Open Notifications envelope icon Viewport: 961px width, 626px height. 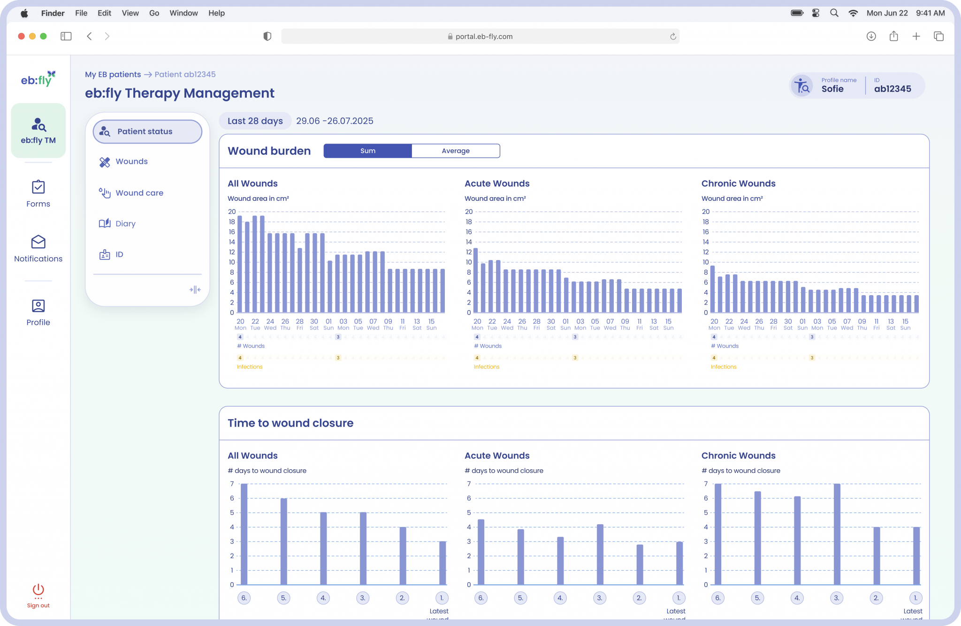coord(38,242)
